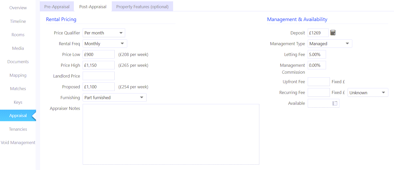Click the Available date field
Image resolution: width=394 pixels, height=170 pixels.
[323, 103]
